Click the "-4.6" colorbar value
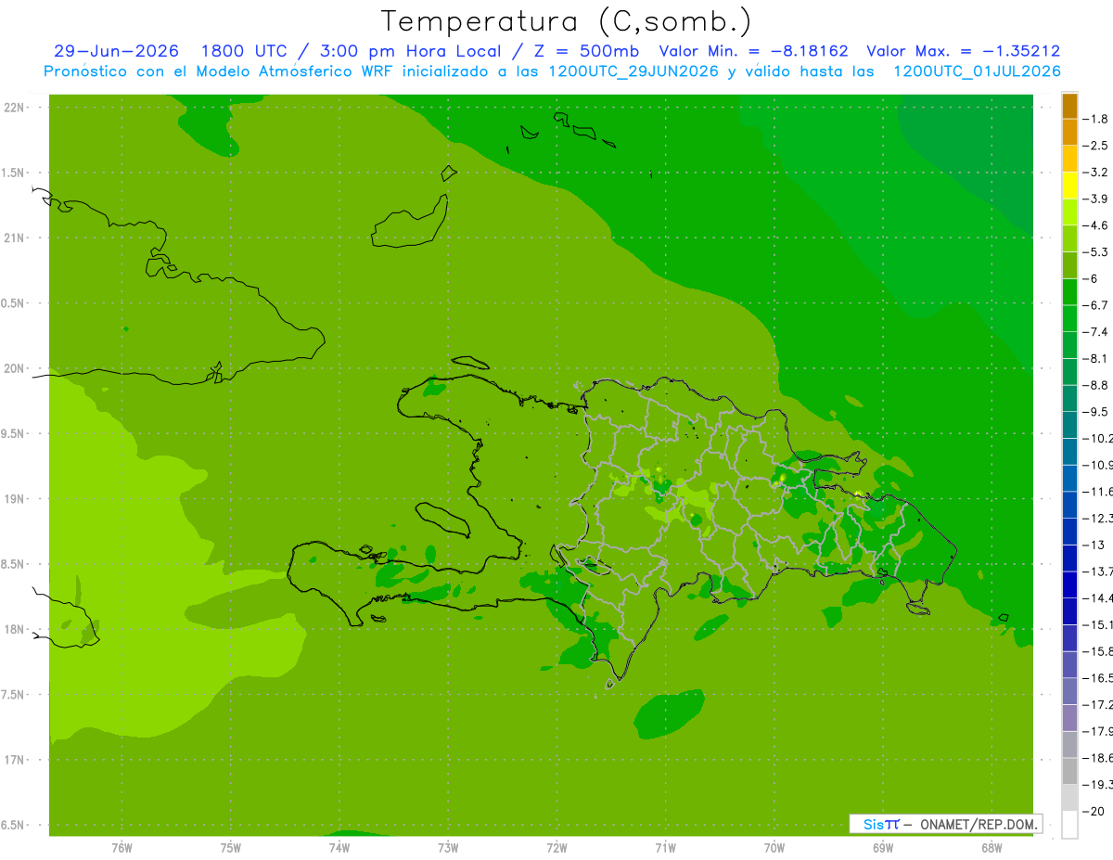1113x860 pixels. 1097,225
